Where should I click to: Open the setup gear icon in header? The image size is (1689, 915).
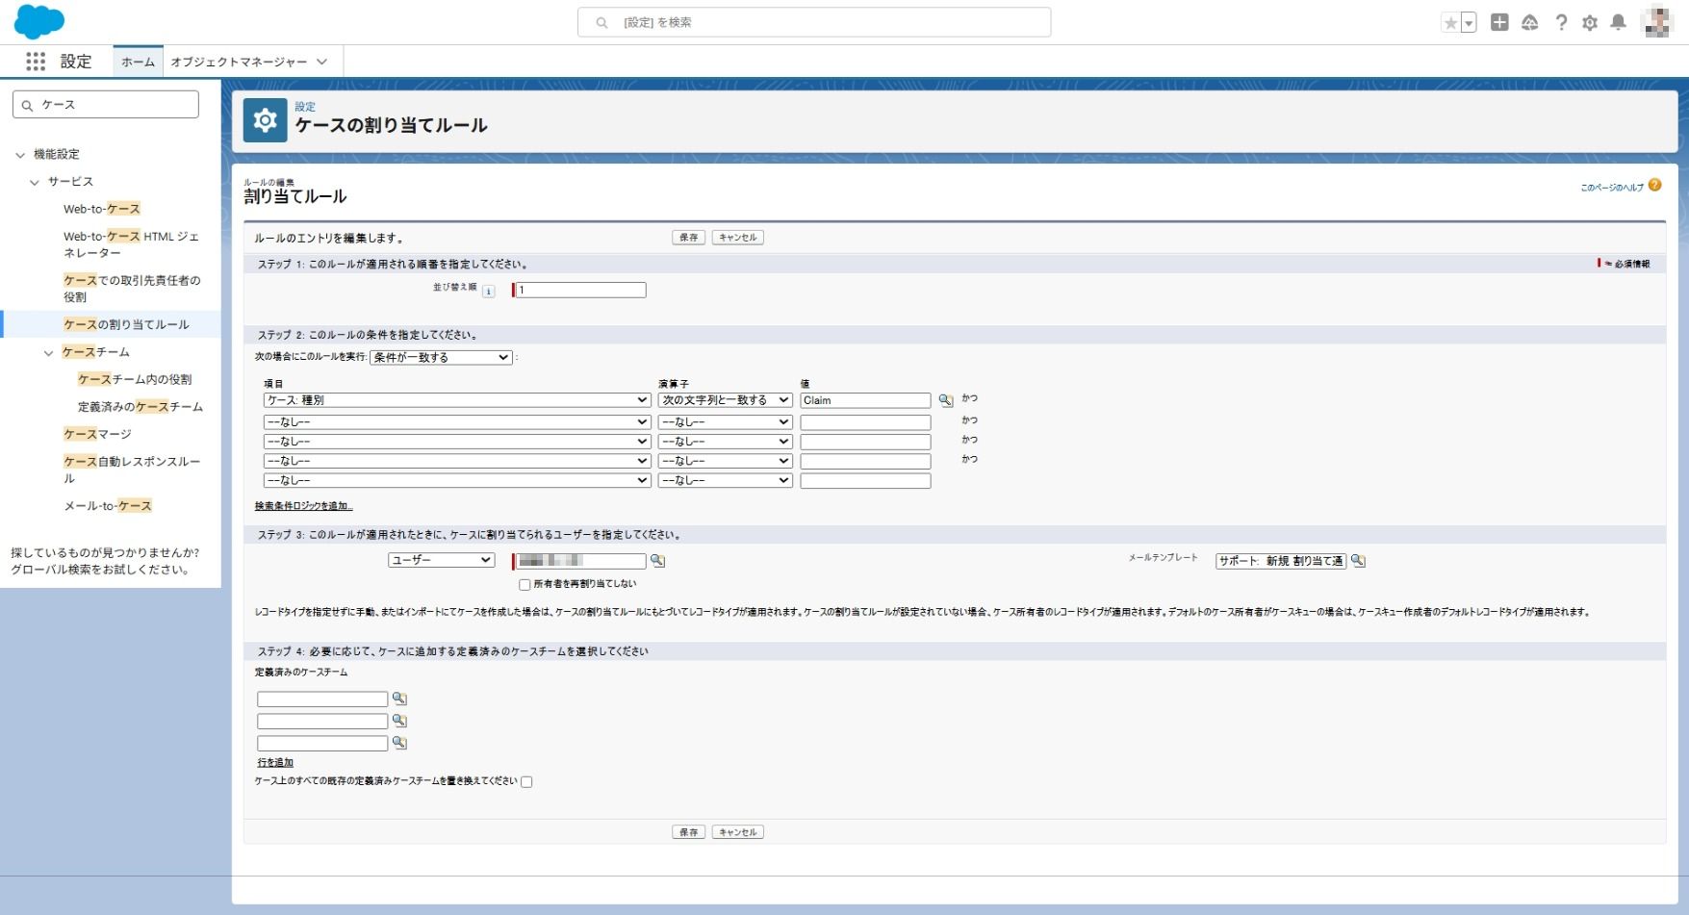click(x=1590, y=22)
